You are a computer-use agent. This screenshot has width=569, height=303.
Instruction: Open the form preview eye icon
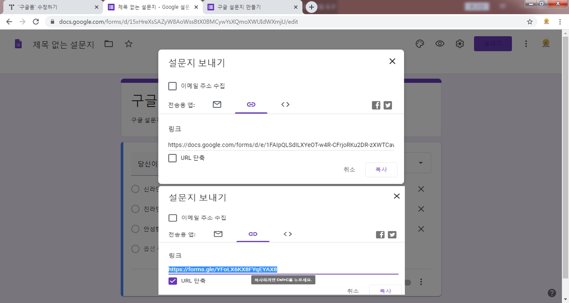click(440, 44)
